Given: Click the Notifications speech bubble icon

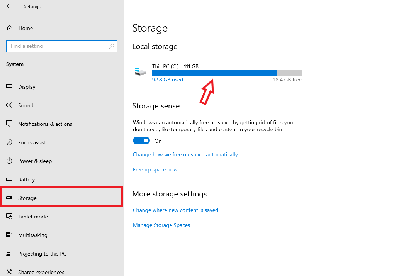Looking at the screenshot, I should [9, 124].
